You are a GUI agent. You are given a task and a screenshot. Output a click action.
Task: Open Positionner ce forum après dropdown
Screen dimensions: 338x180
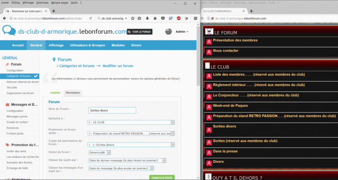point(131,134)
